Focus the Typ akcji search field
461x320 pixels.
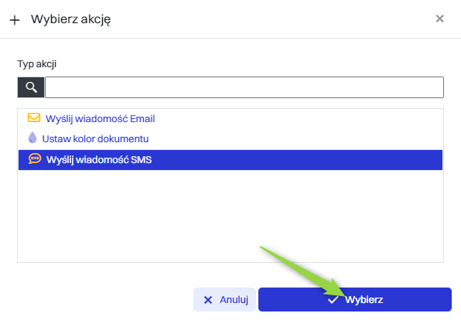[x=244, y=87]
